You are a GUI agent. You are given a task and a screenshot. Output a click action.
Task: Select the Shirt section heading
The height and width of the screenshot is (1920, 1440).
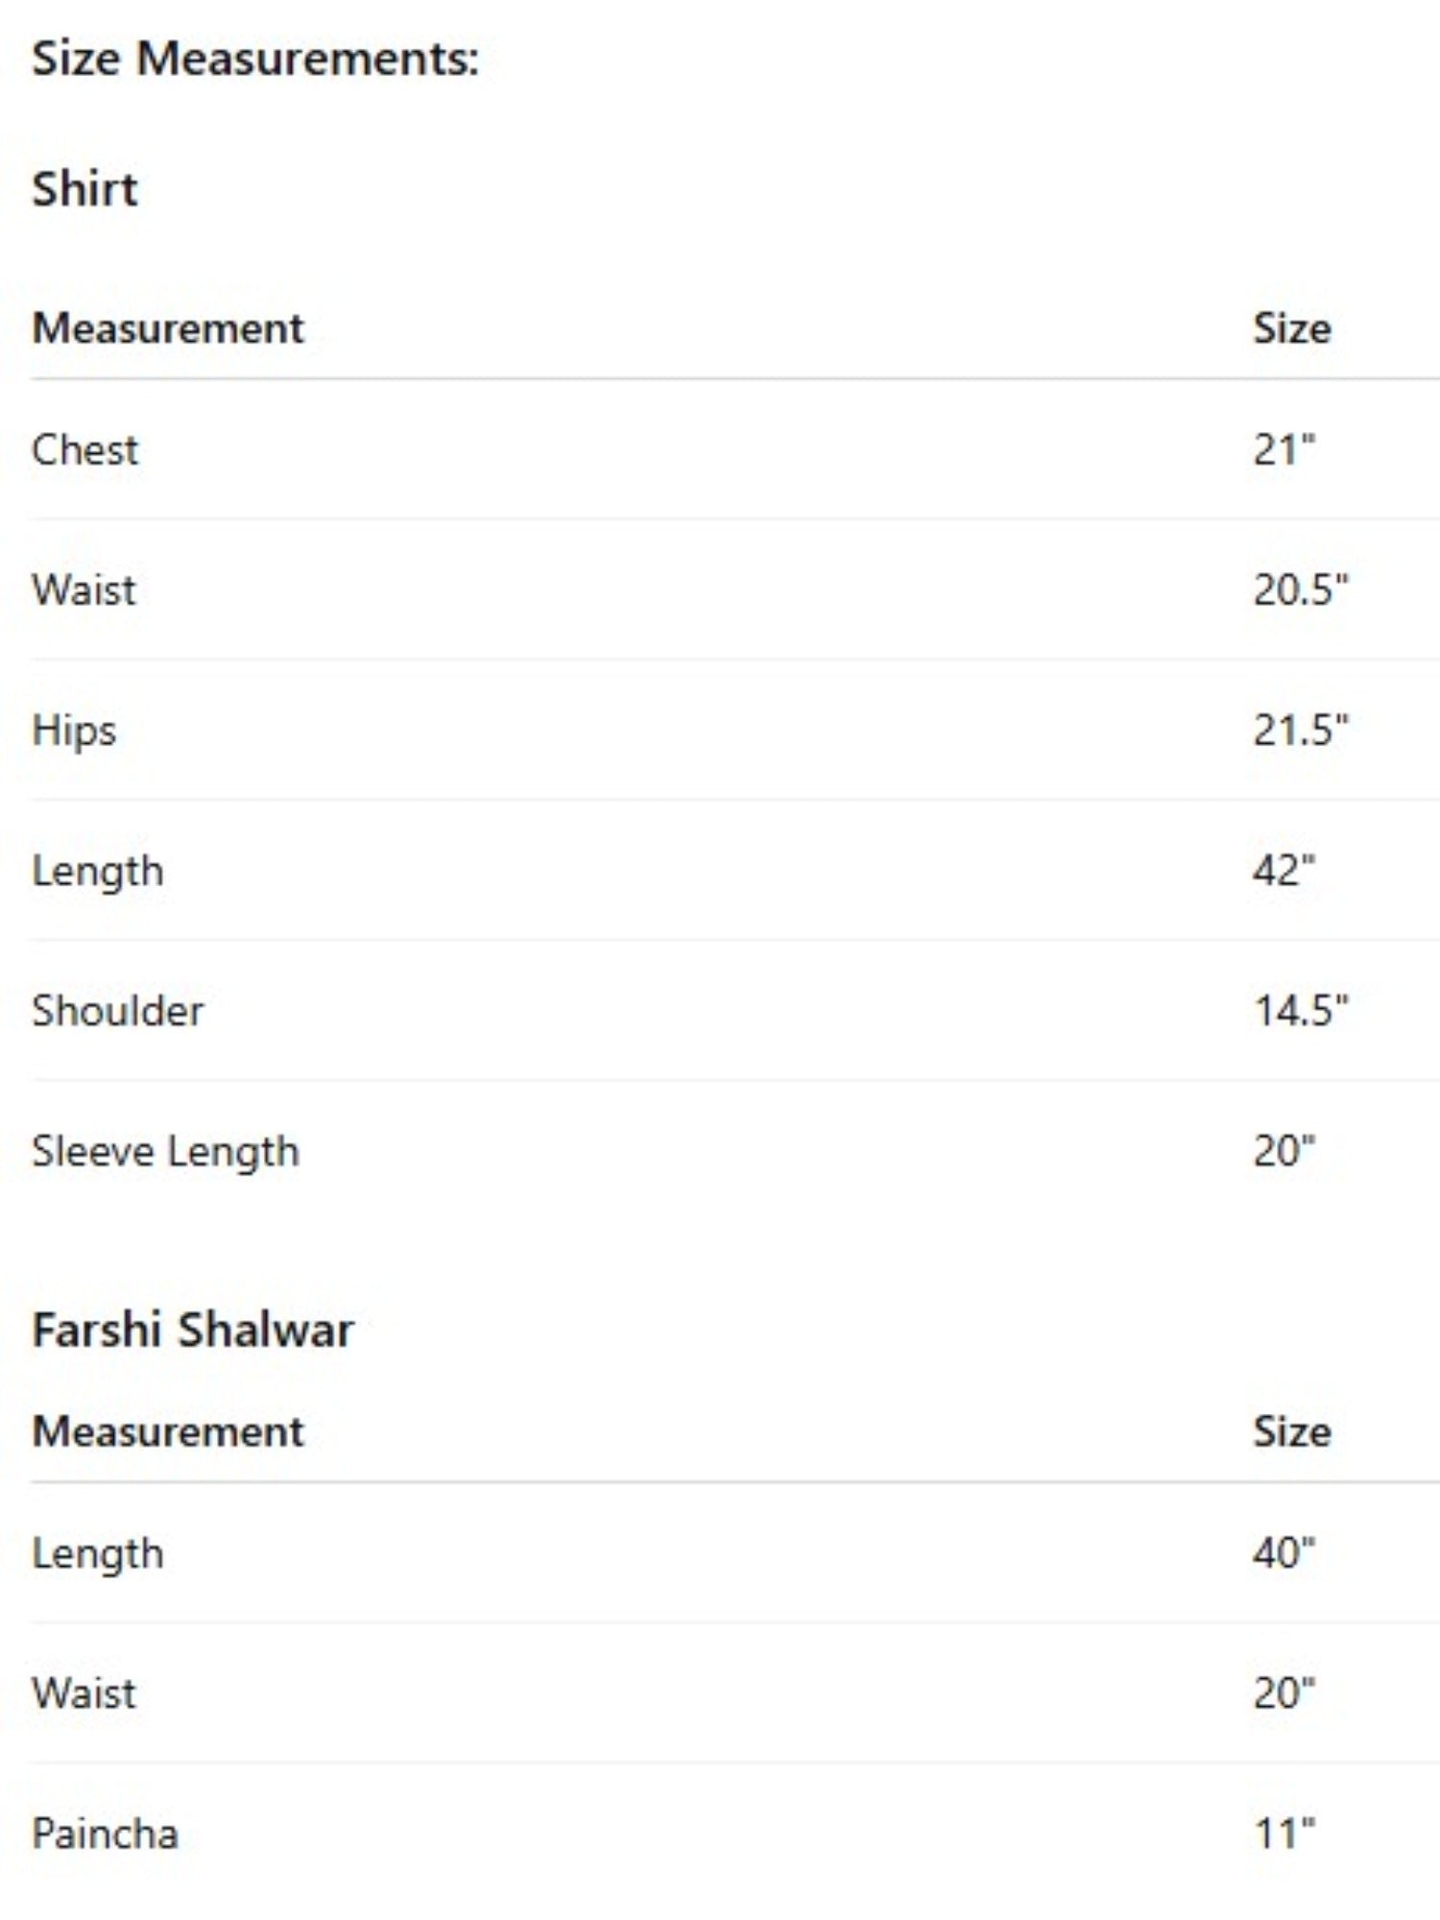click(84, 189)
